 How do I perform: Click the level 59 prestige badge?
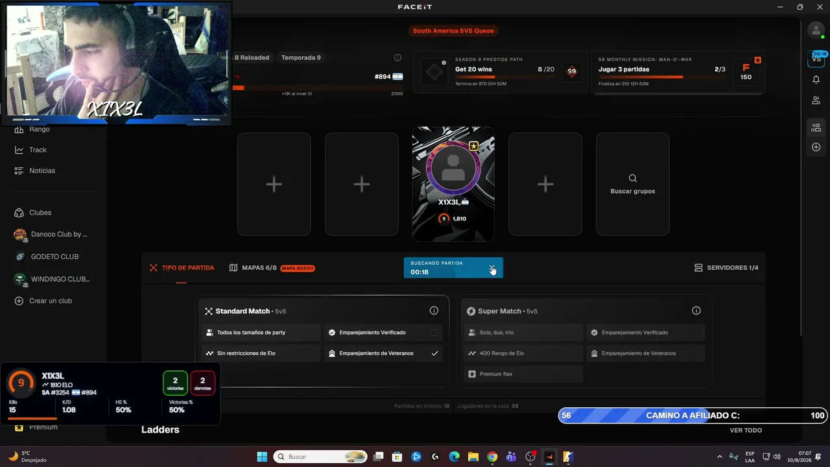[571, 71]
